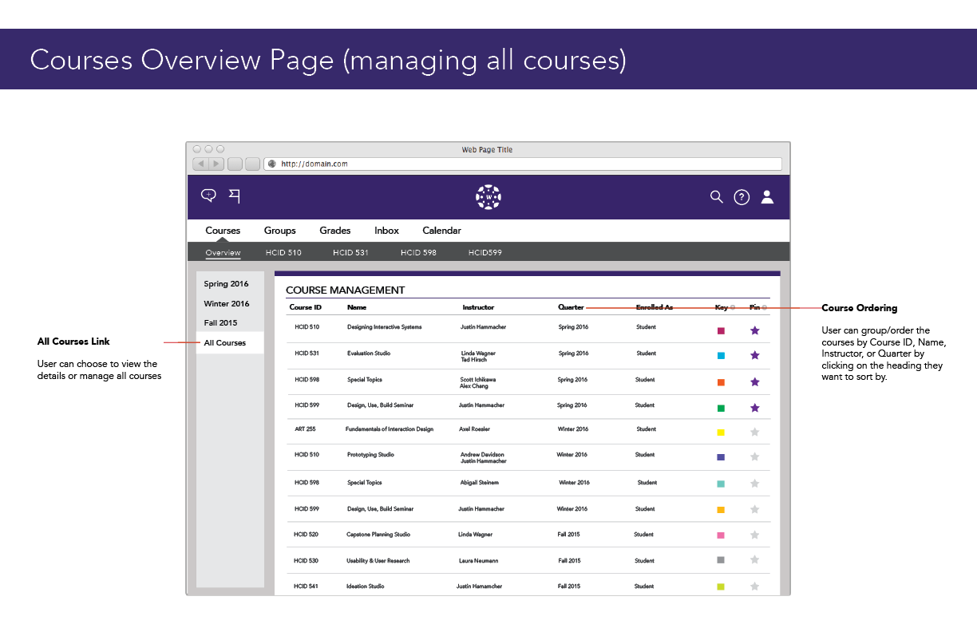The height and width of the screenshot is (632, 977).
Task: Select the Overview sub-tab
Action: pos(223,253)
